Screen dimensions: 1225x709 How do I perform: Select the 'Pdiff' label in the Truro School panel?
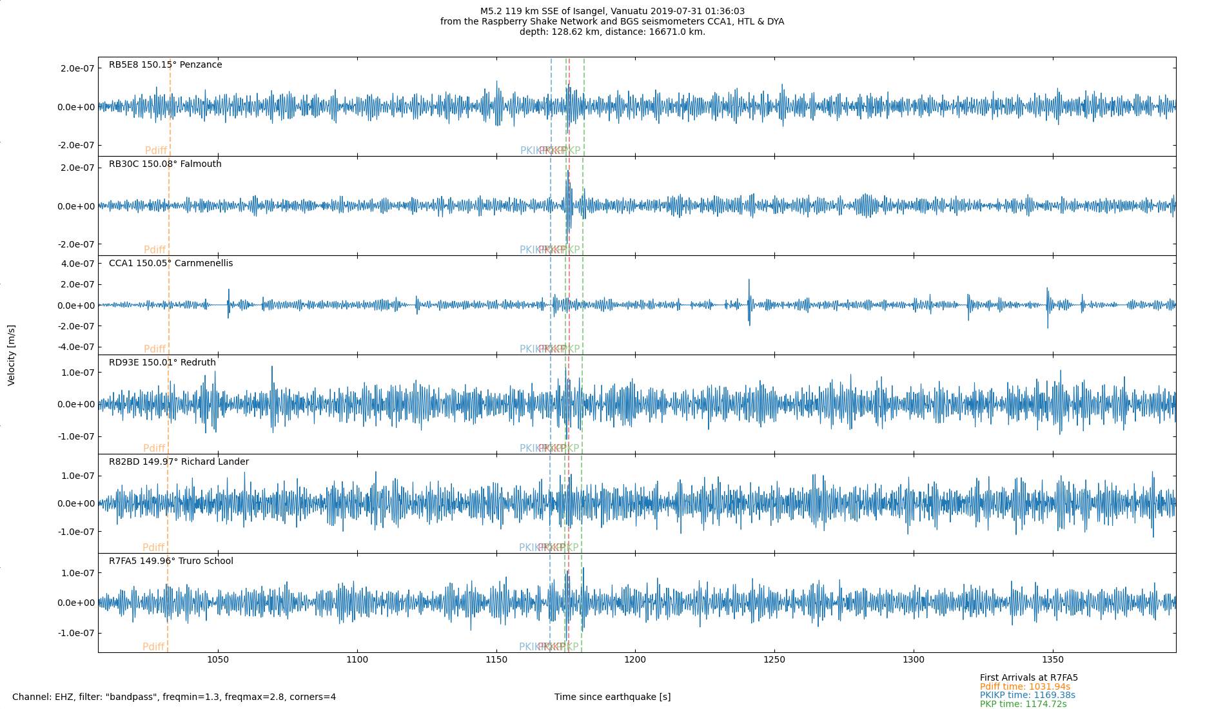(x=153, y=647)
